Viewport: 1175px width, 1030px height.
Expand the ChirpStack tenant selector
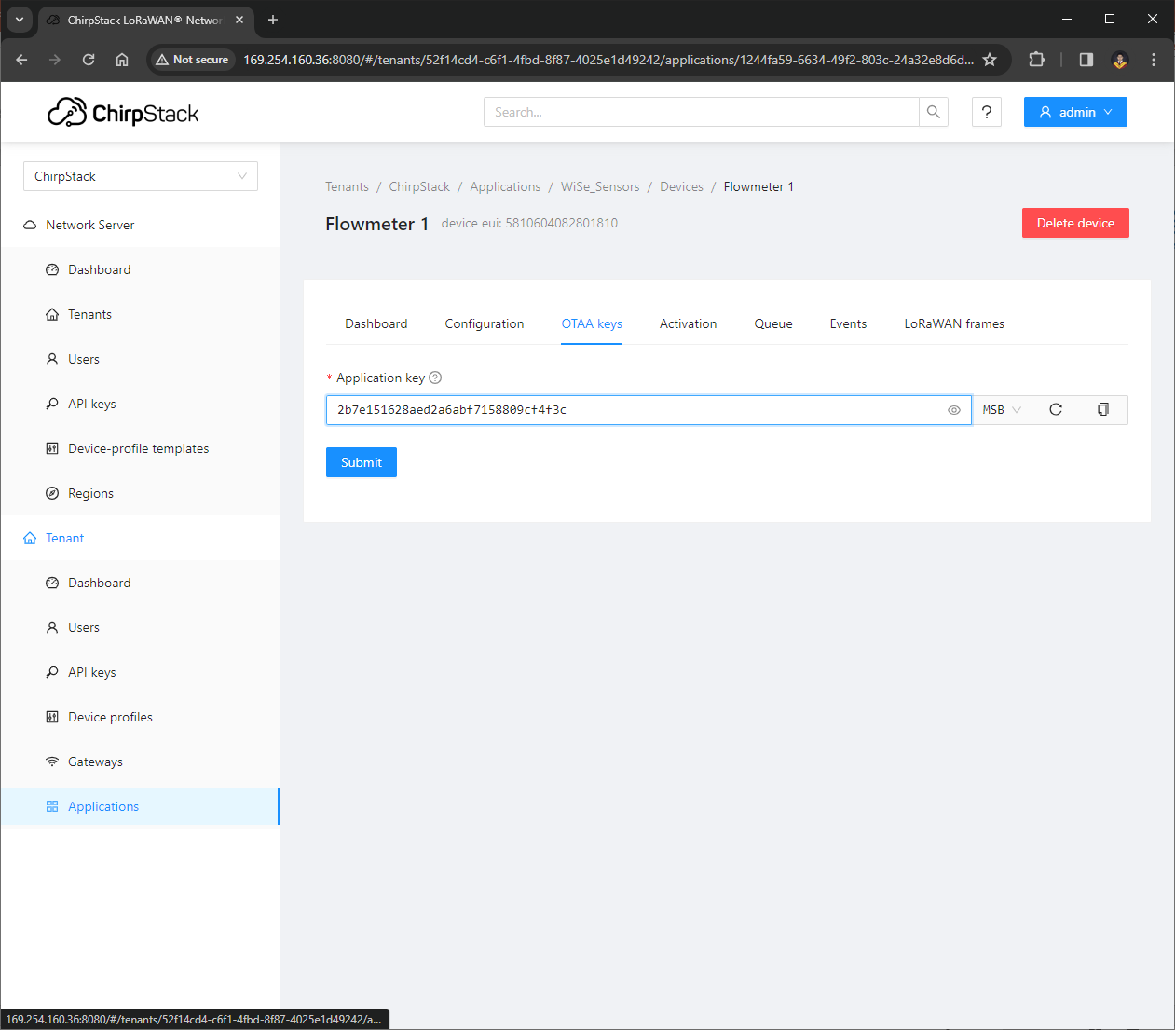[x=140, y=176]
